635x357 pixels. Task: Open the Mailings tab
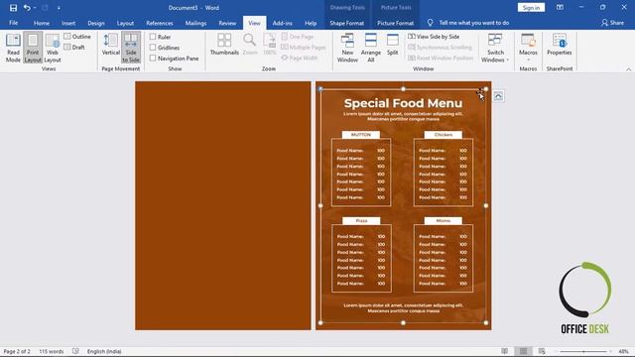click(195, 23)
